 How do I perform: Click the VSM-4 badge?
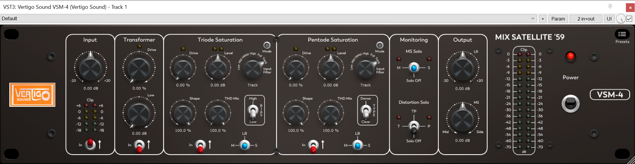pos(610,95)
